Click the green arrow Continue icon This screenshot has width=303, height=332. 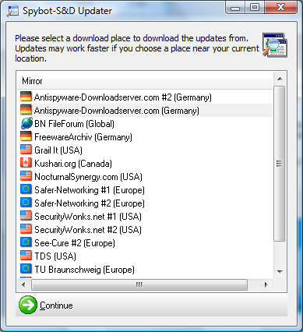pyautogui.click(x=28, y=305)
